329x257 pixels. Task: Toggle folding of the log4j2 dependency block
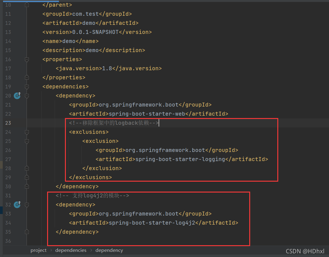pos(27,205)
